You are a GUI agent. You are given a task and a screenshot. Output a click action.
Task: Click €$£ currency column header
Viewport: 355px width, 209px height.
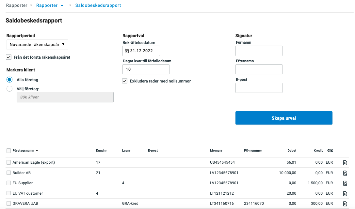point(330,151)
